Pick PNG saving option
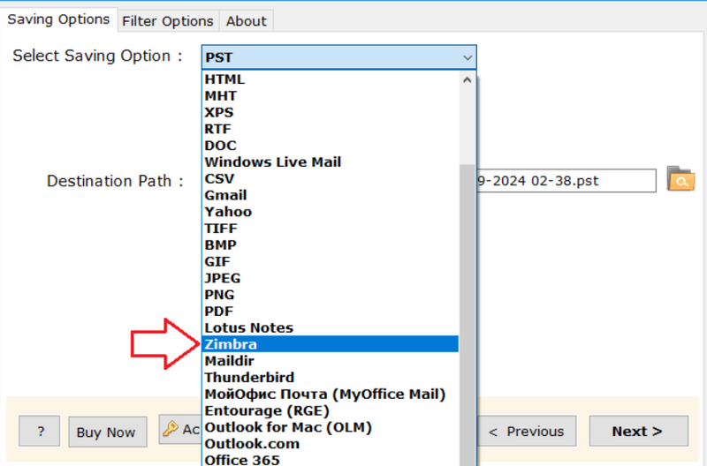Image resolution: width=707 pixels, height=466 pixels. [331, 295]
